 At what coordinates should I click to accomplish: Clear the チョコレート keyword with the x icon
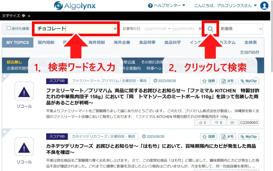click(115, 29)
